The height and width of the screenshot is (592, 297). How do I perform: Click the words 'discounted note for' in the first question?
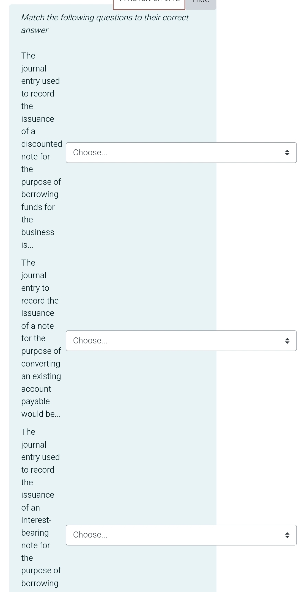pyautogui.click(x=42, y=150)
